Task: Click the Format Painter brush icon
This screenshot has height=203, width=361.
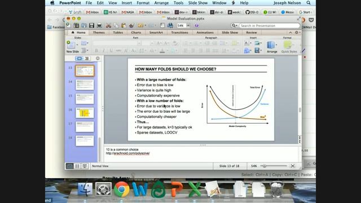Action: pyautogui.click(x=131, y=25)
